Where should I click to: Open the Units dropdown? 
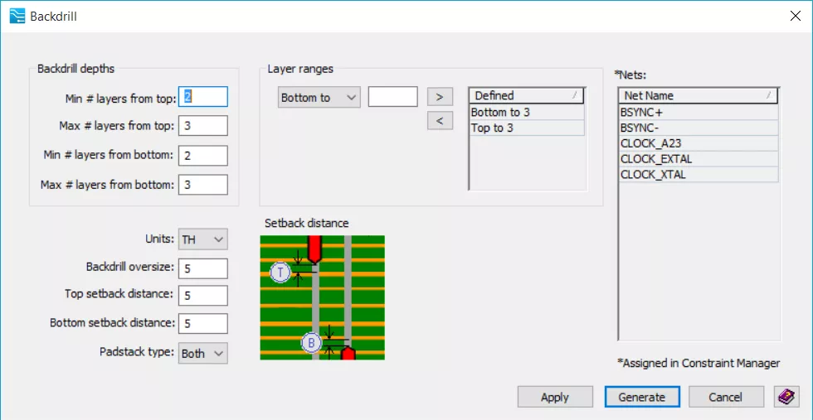(203, 239)
